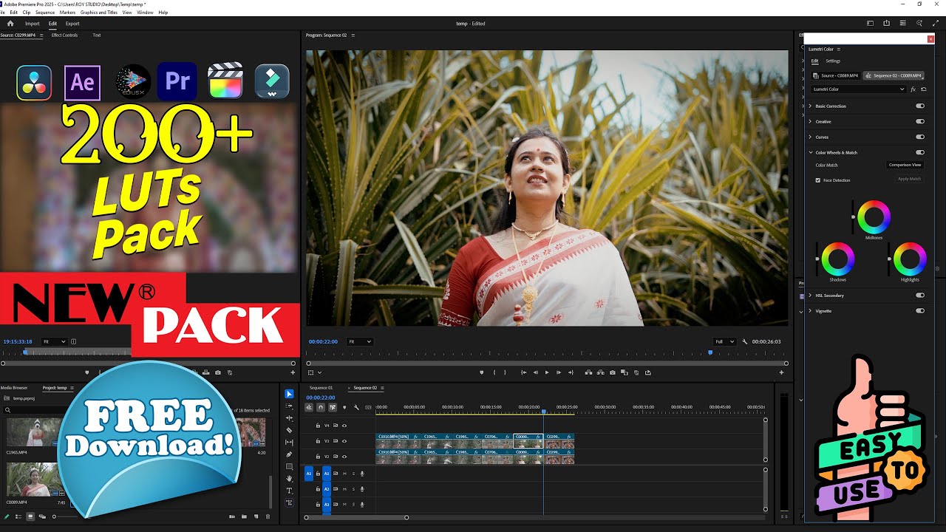
Task: Expand the Creative section
Action: [811, 121]
